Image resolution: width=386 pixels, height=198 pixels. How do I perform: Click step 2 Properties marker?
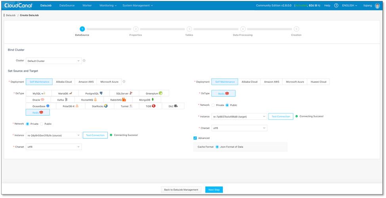pyautogui.click(x=136, y=29)
